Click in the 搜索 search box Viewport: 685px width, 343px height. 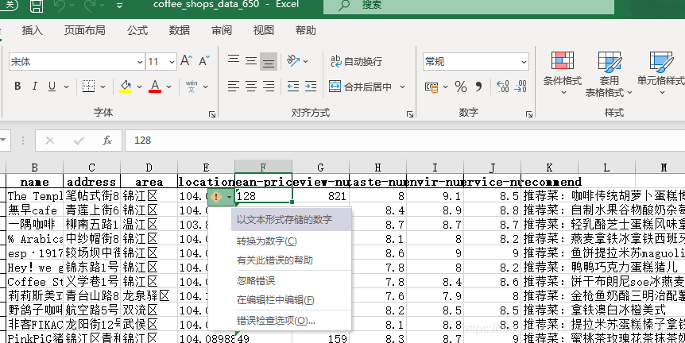468,6
